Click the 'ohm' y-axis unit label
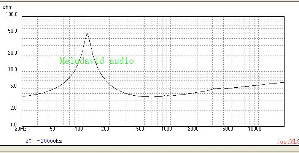 click(8, 7)
